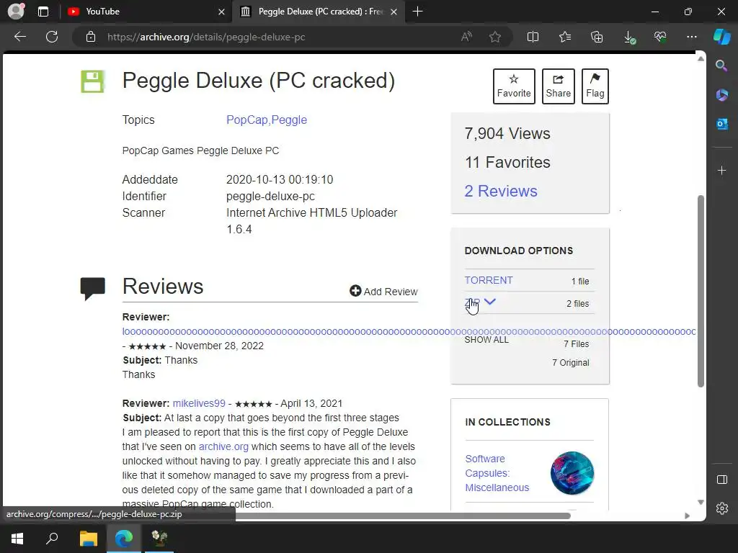This screenshot has height=553, width=738.
Task: Expand the ZIP files chevron
Action: (490, 302)
